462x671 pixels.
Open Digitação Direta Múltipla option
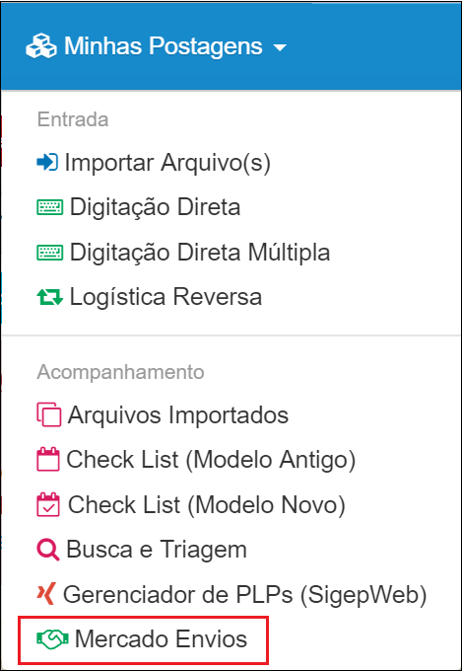[x=200, y=253]
